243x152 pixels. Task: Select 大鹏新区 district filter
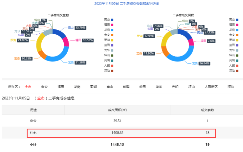click(x=211, y=87)
